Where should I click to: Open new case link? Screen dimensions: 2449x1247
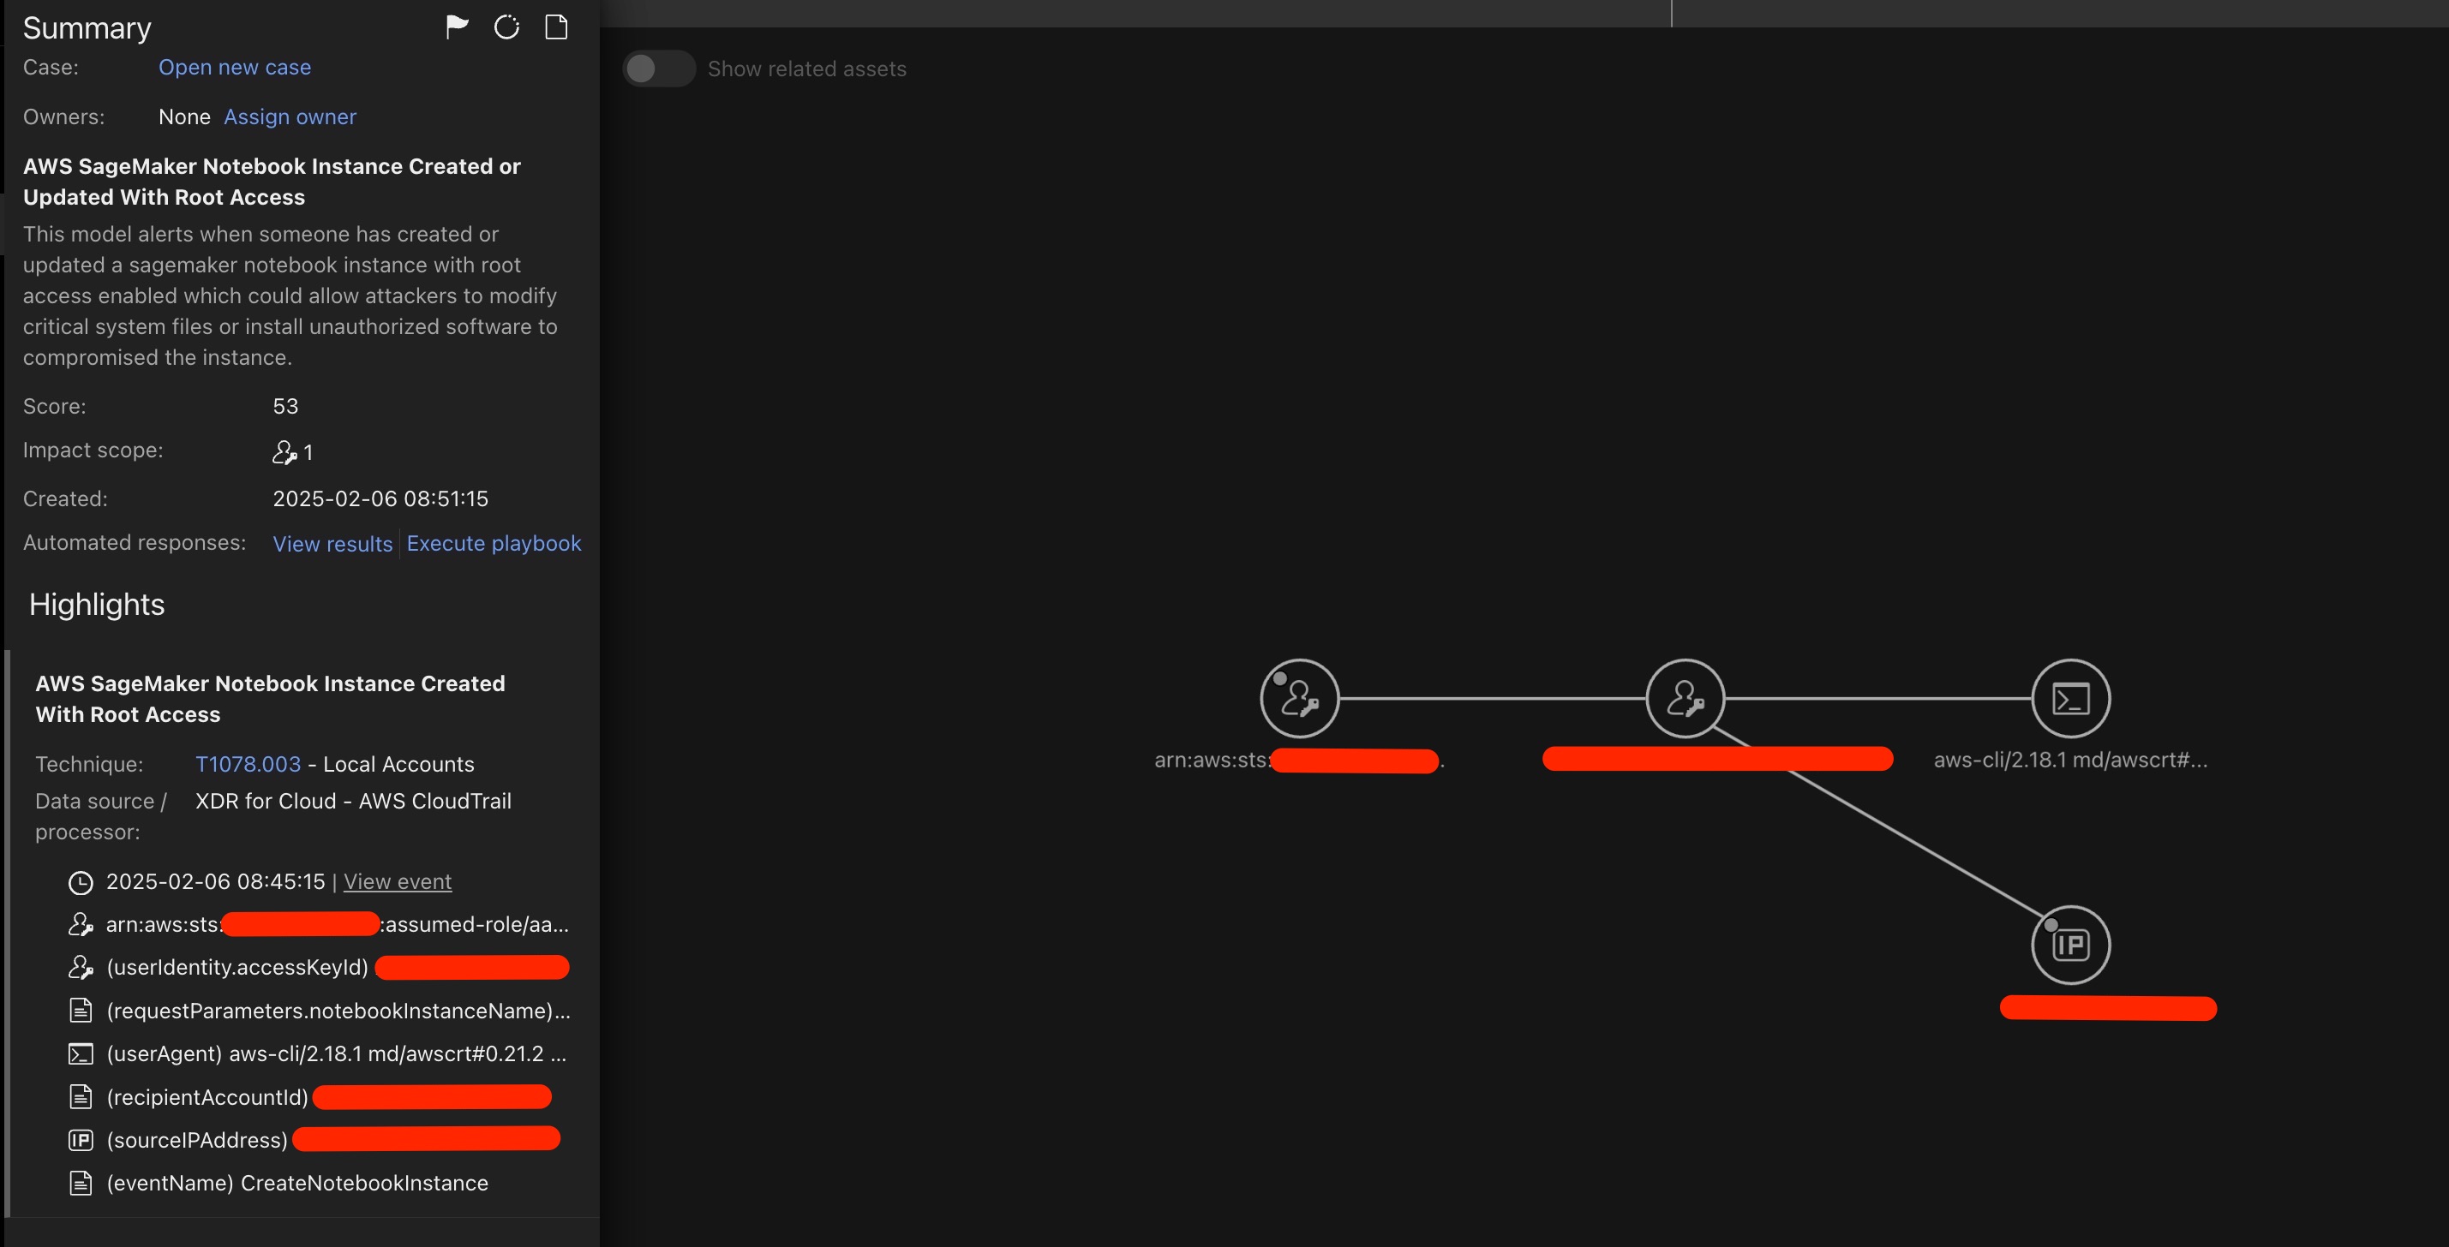pos(235,68)
